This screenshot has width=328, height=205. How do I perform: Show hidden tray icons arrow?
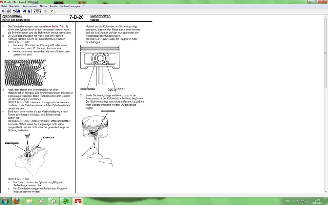(293, 201)
